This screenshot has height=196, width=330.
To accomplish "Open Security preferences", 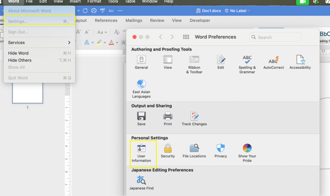I will click(168, 151).
